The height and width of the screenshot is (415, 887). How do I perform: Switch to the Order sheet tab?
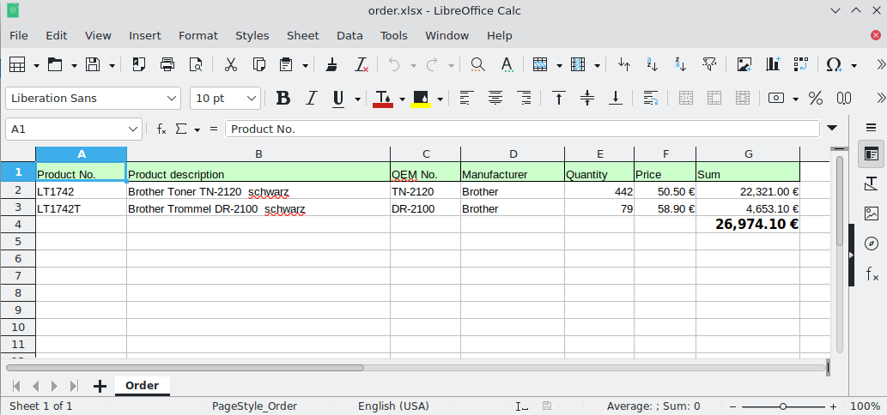pyautogui.click(x=142, y=386)
